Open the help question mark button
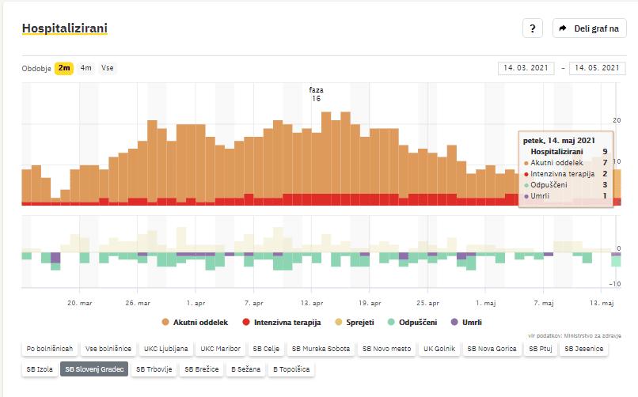This screenshot has height=397, width=638. point(532,28)
